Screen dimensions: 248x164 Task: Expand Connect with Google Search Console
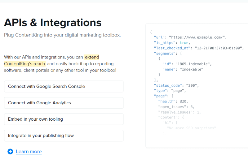pyautogui.click(x=64, y=87)
